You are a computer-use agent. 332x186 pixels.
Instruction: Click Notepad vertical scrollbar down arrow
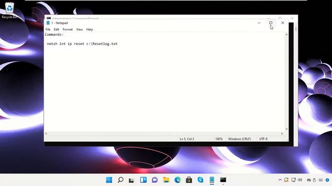pyautogui.click(x=286, y=129)
